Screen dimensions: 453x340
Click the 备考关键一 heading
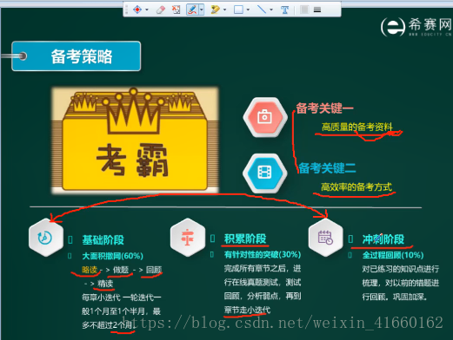tap(324, 108)
